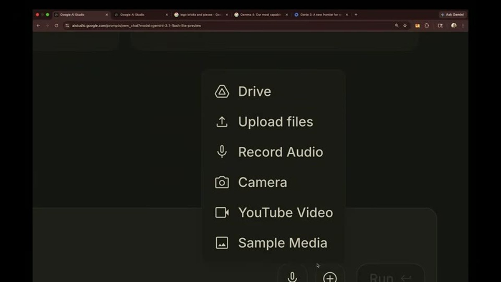Open the Ask Gemini button
Screen dimensions: 501x282
(x=452, y=15)
